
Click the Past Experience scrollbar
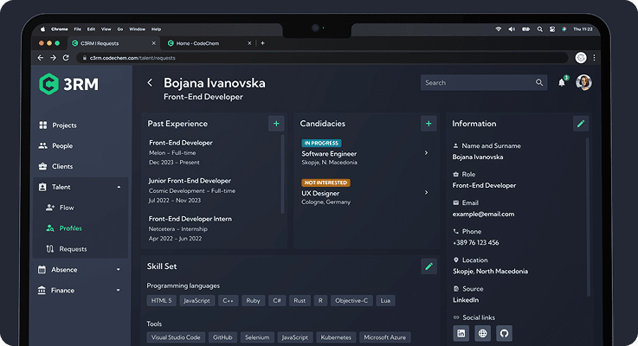tap(282, 174)
